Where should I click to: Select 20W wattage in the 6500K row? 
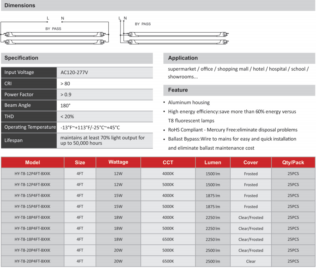point(118,261)
